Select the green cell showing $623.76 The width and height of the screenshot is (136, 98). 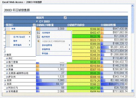[x=86, y=36]
